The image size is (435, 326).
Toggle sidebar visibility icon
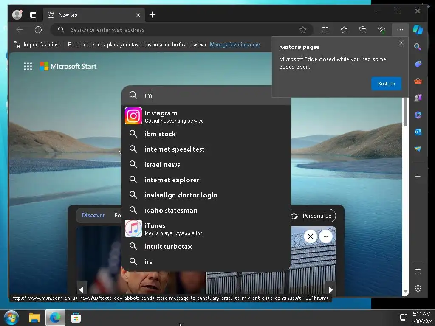click(418, 272)
